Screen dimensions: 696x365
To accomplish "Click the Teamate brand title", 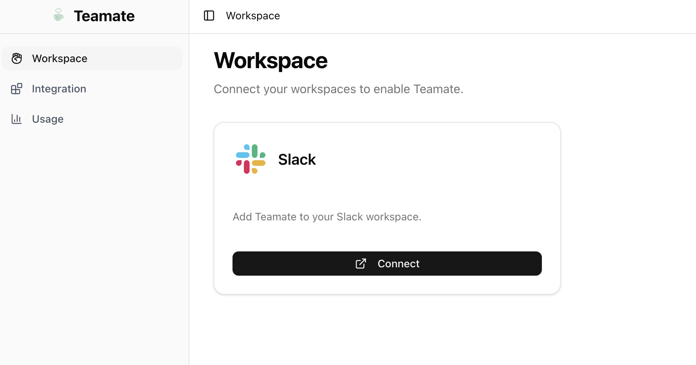I will [x=104, y=16].
